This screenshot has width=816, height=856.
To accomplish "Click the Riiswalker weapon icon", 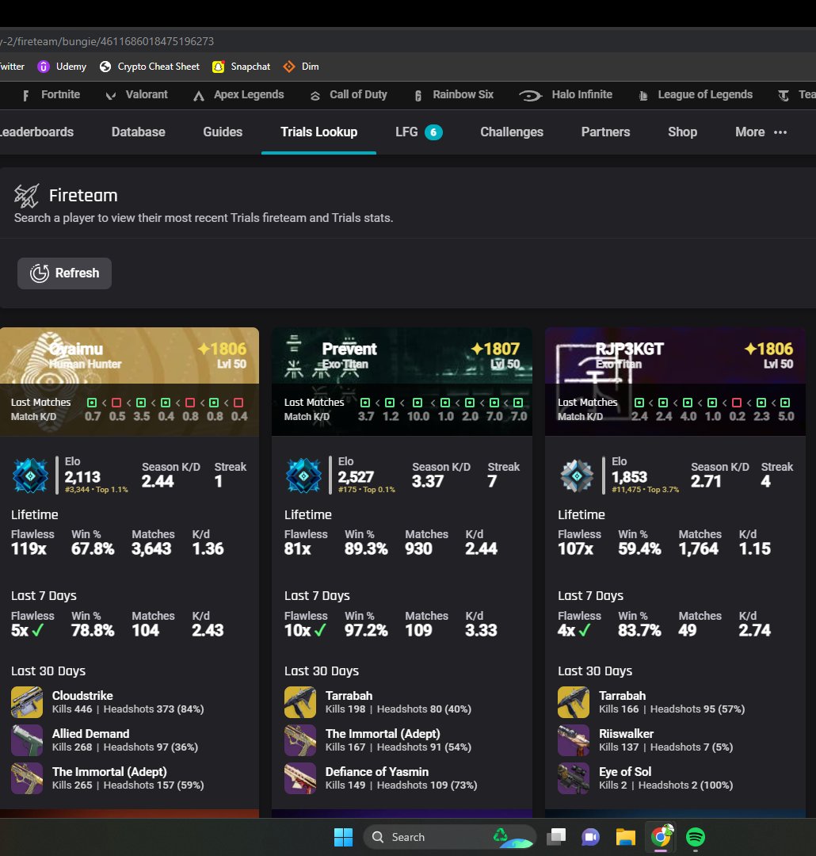I will click(x=574, y=740).
